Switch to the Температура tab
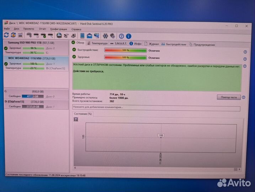 97,43
